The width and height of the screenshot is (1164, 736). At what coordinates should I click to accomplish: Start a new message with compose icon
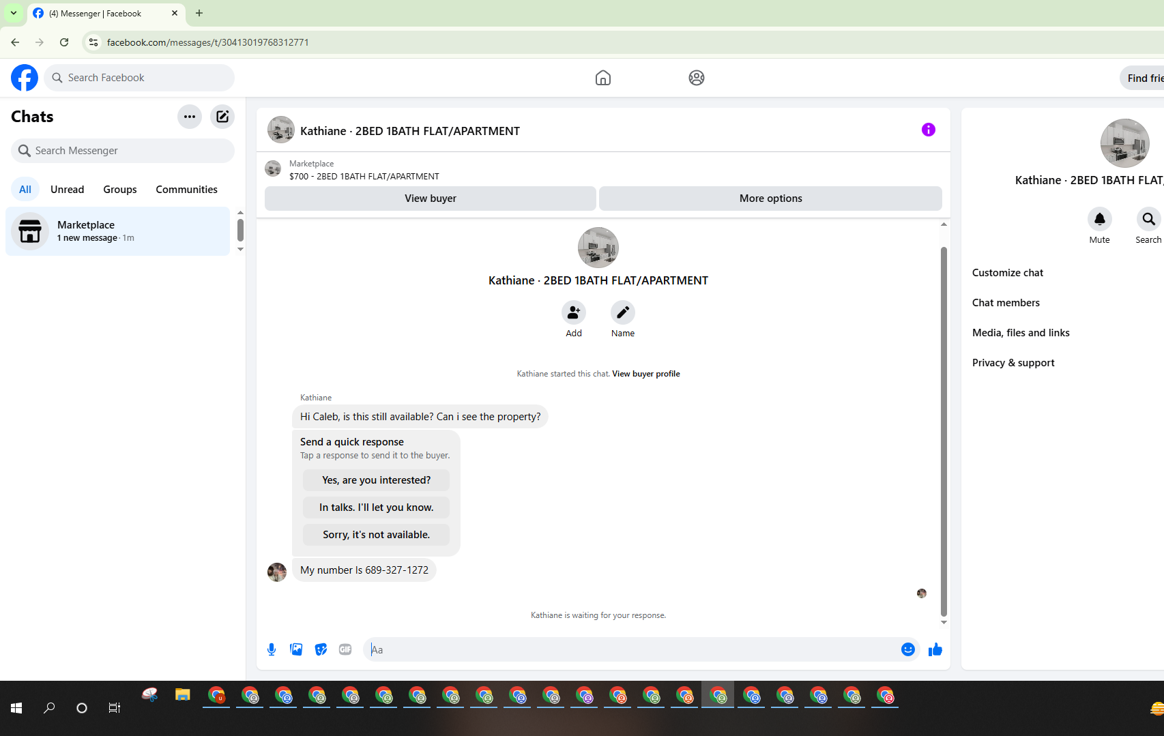222,117
